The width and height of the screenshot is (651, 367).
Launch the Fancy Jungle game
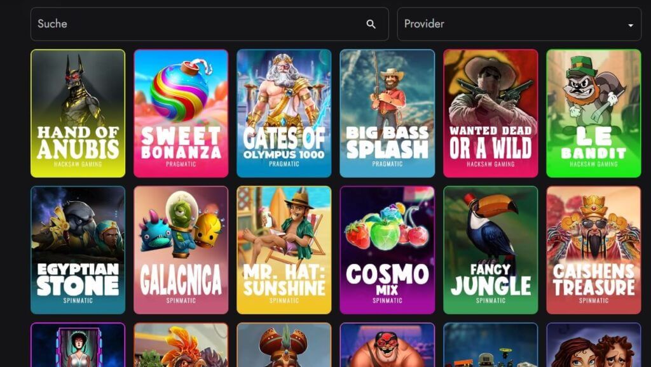(x=491, y=250)
